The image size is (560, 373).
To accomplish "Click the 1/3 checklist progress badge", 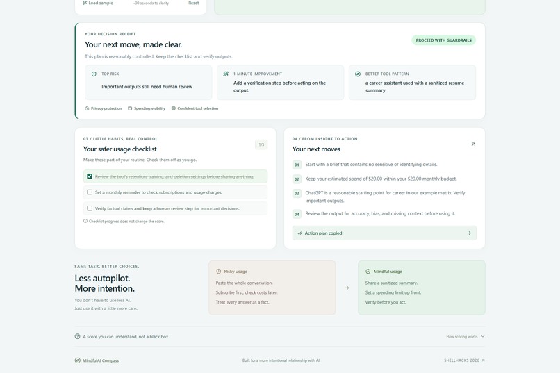I will click(261, 144).
